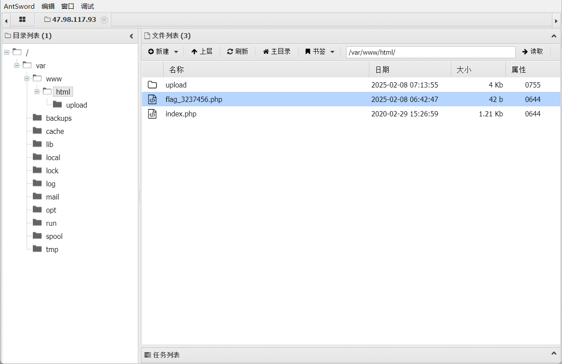Collapse the www tree node
562x364 pixels.
27,79
